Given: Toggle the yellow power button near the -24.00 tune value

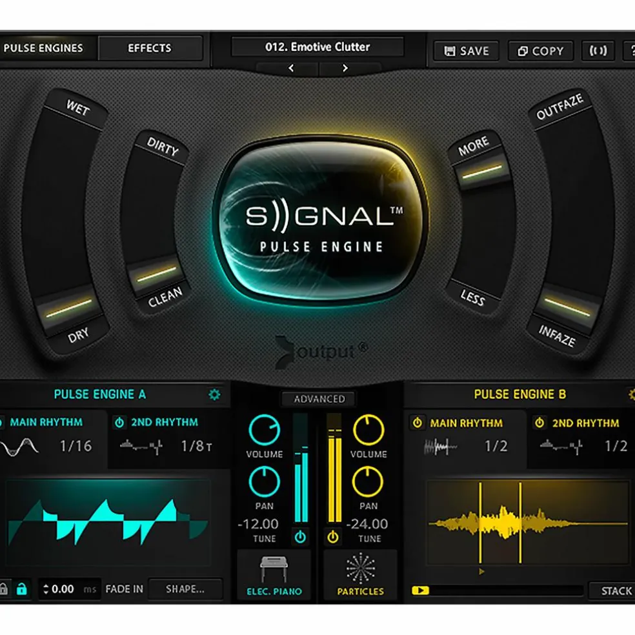Looking at the screenshot, I should (x=333, y=537).
